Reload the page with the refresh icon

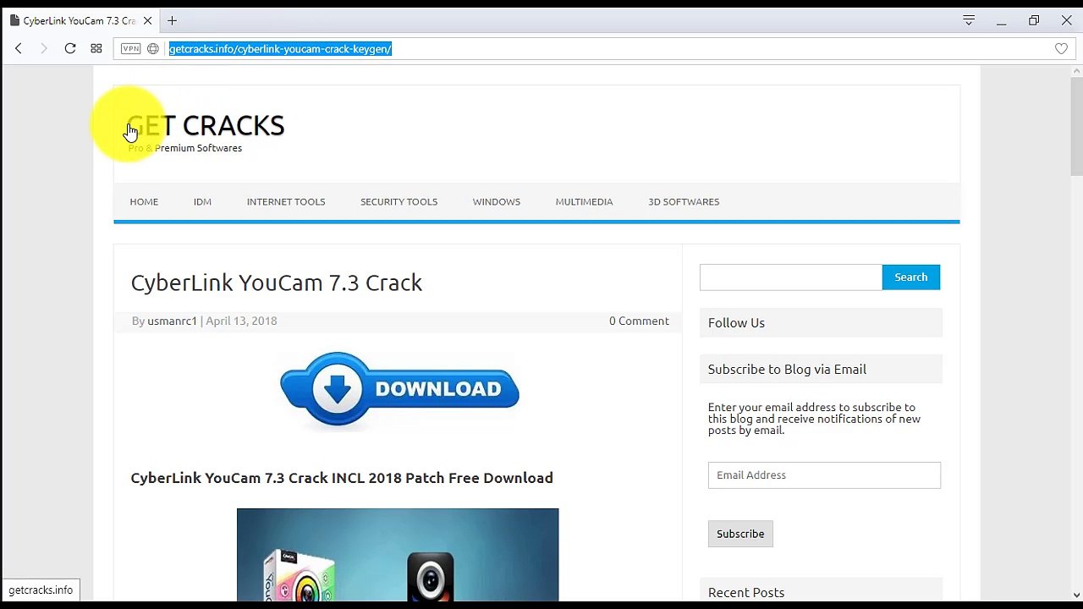[70, 49]
